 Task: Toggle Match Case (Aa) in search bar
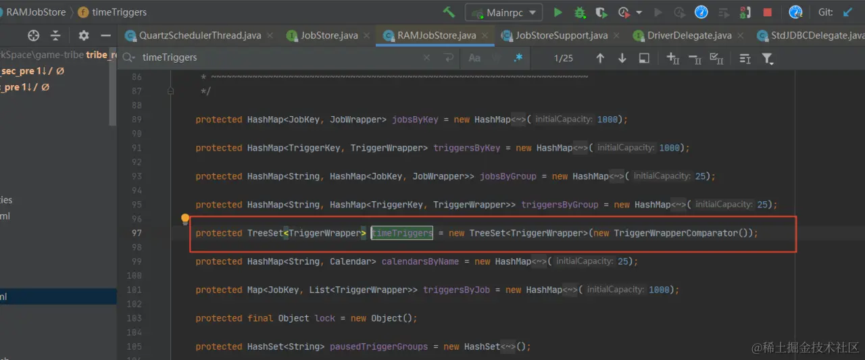click(474, 58)
